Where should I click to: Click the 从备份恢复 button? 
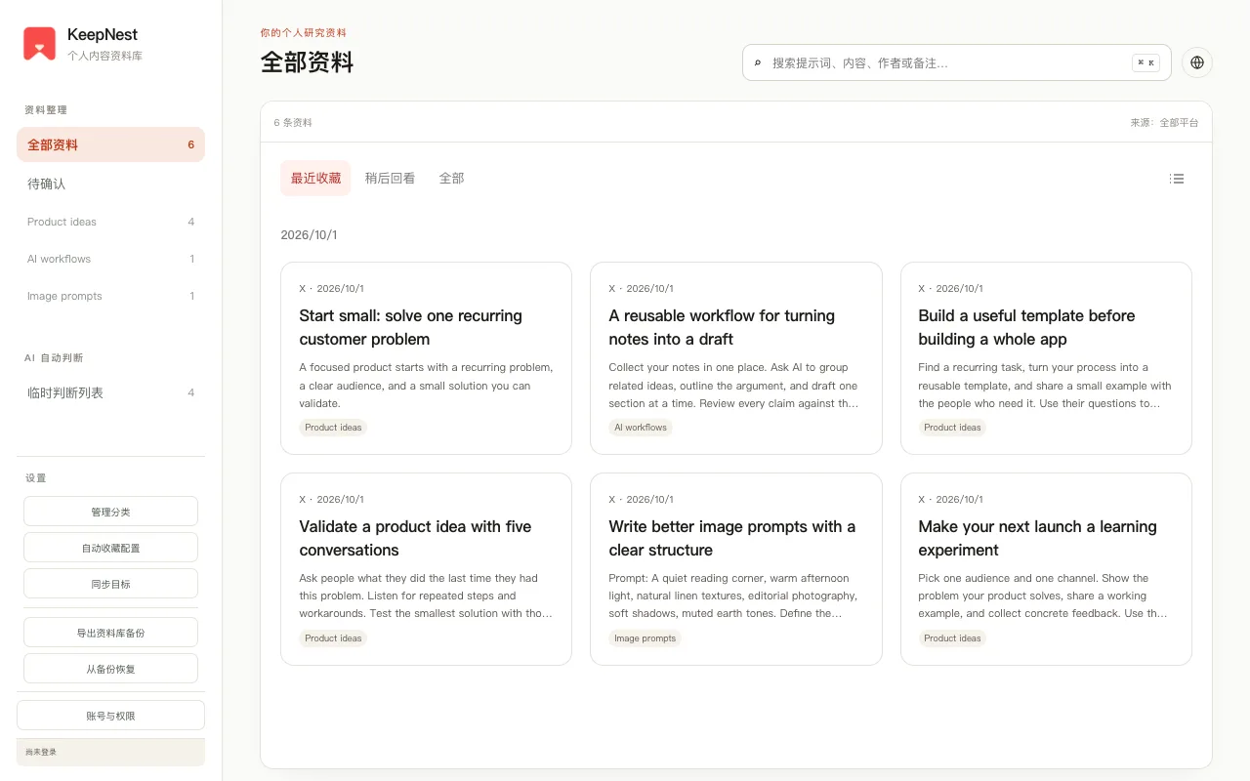click(110, 669)
